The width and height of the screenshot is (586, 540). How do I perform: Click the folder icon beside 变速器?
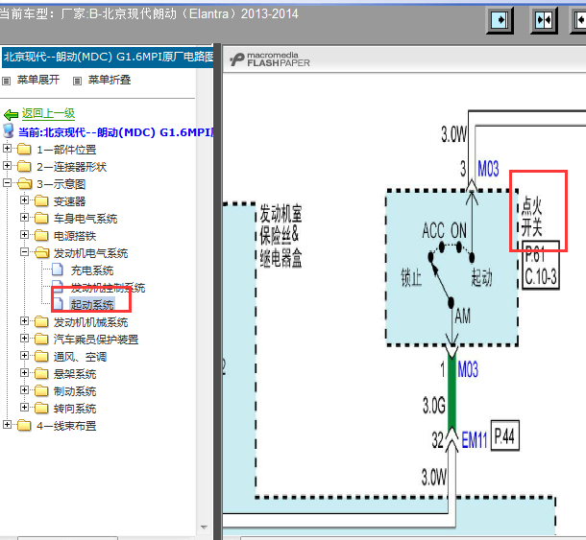[x=41, y=201]
